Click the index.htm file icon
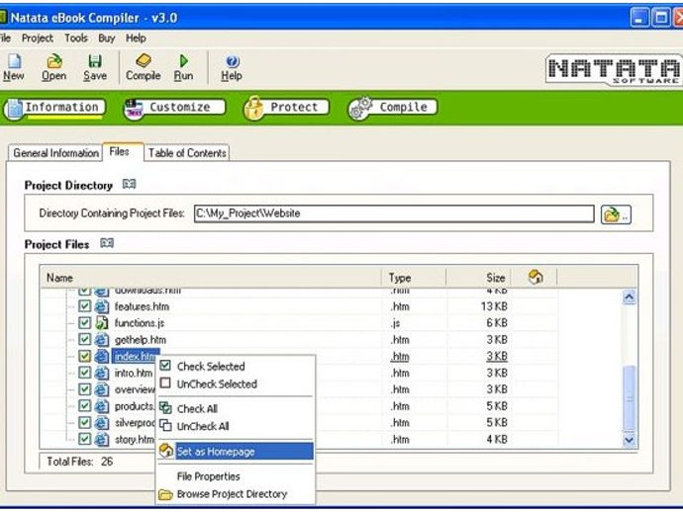683x512 pixels. tap(102, 356)
